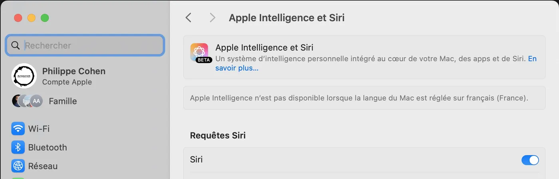Open the Réseau globe icon
Image resolution: width=559 pixels, height=179 pixels.
18,166
